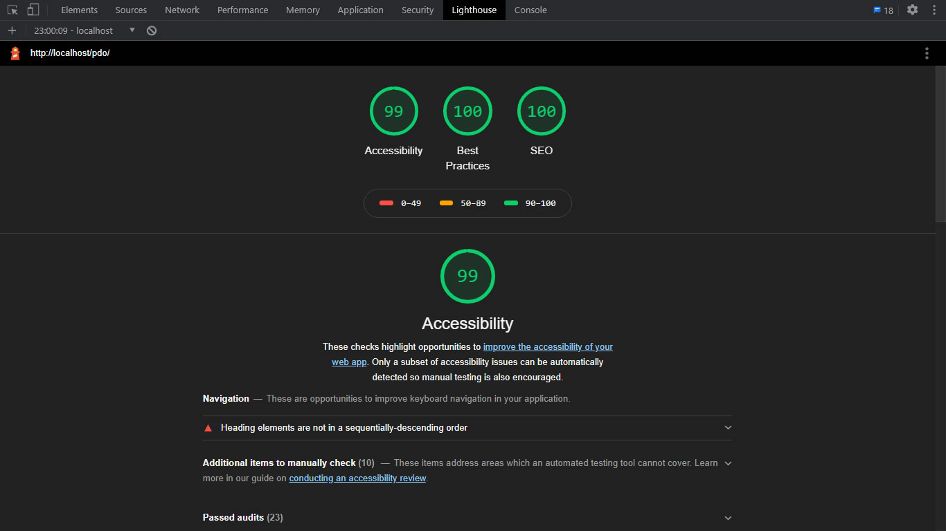Click the report vertical scrollbar thumb

point(940,144)
